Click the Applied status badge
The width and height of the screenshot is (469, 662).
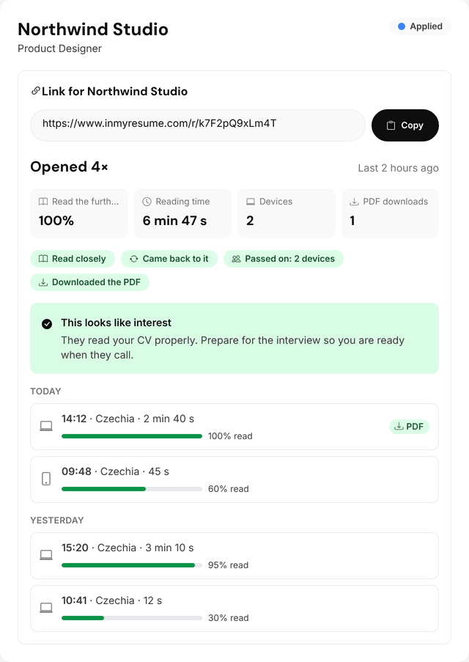(x=420, y=26)
